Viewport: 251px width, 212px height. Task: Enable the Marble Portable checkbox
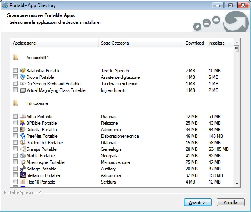coord(15,155)
